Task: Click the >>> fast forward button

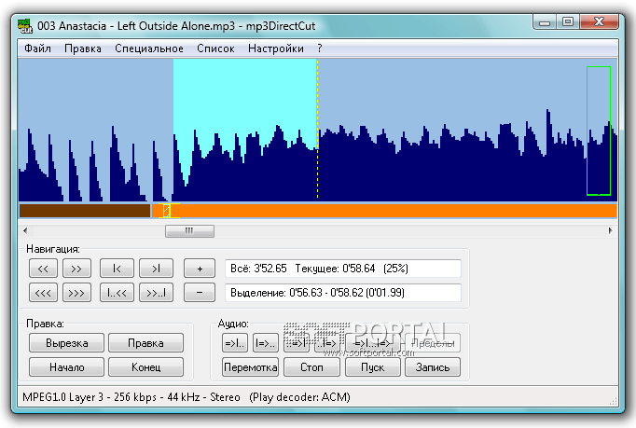Action: pyautogui.click(x=76, y=293)
